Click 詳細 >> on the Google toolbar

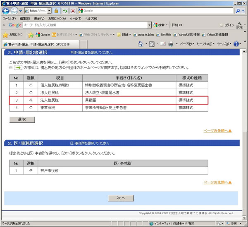click(x=177, y=25)
